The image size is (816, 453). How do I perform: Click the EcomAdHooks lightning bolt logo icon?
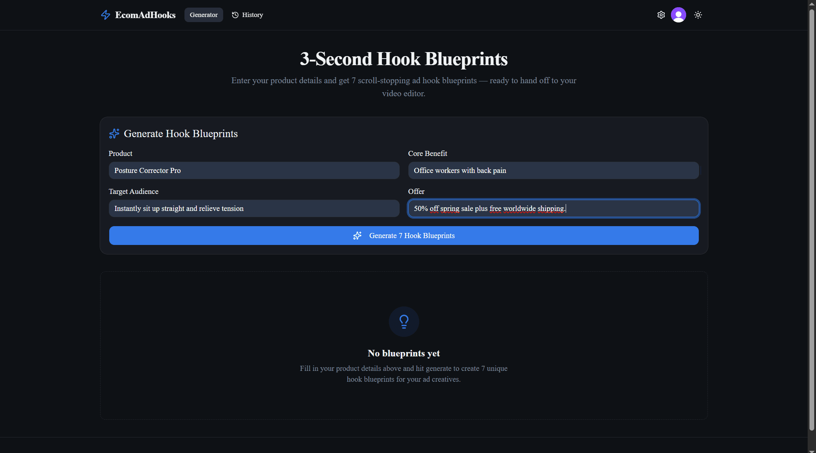pyautogui.click(x=105, y=15)
